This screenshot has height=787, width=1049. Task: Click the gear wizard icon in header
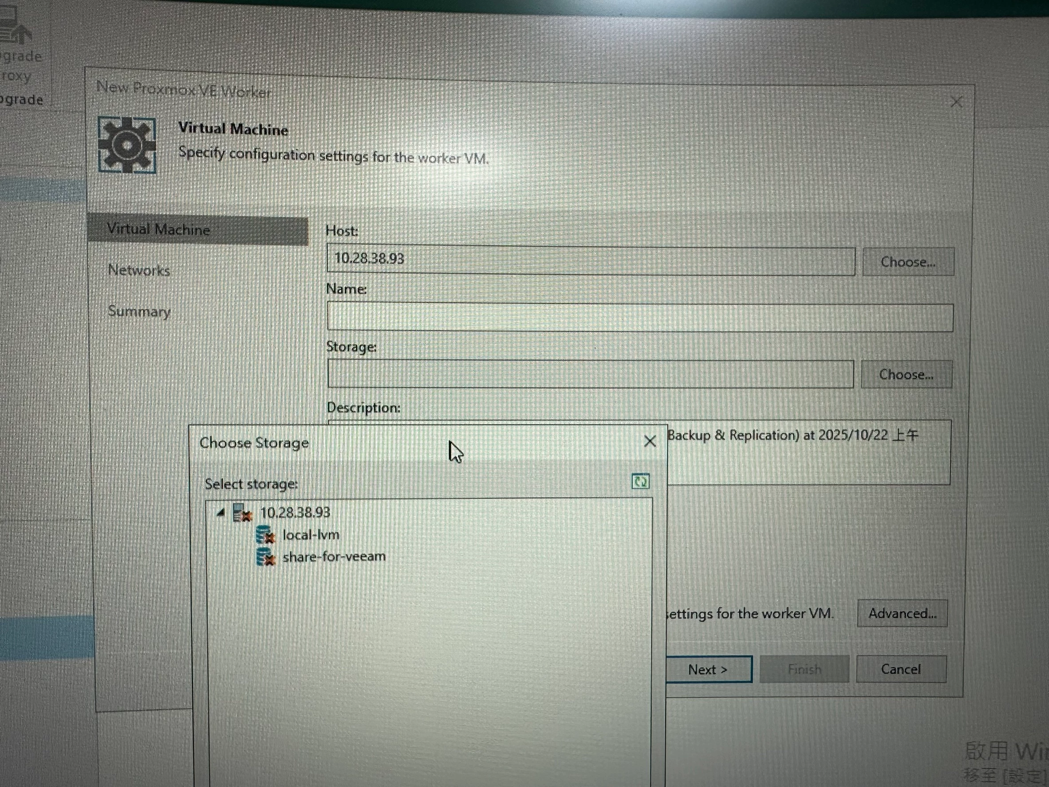tap(126, 145)
